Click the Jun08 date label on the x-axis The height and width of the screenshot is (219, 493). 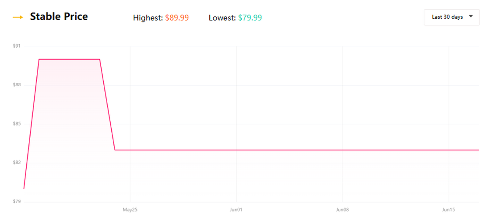[342, 209]
